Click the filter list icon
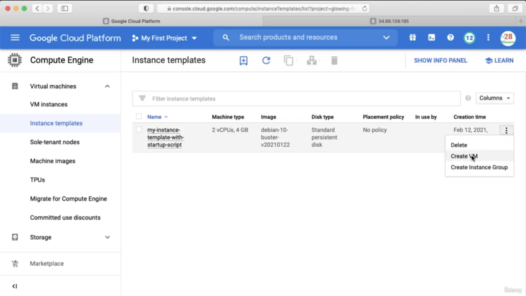Viewport: 526px width, 296px height. pyautogui.click(x=142, y=98)
